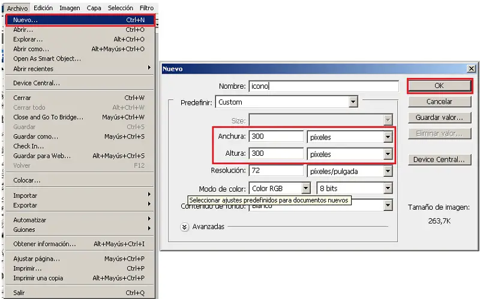
Task: Expand the Exportar submenu
Action: [80, 205]
